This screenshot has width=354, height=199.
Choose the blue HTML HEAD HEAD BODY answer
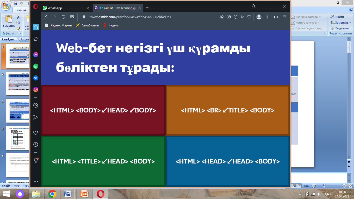(x=228, y=161)
